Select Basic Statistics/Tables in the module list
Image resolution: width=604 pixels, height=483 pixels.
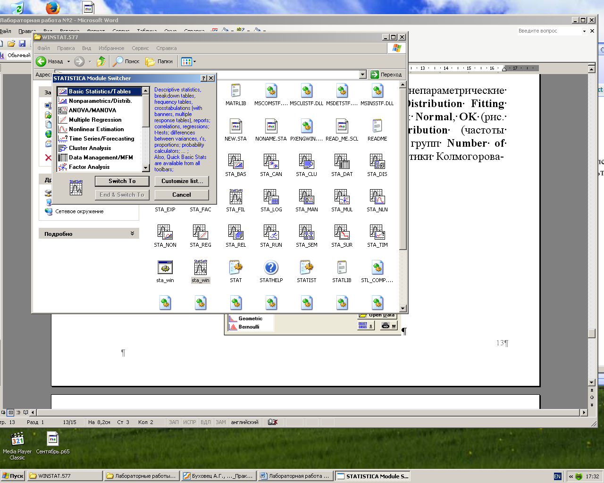coord(99,92)
